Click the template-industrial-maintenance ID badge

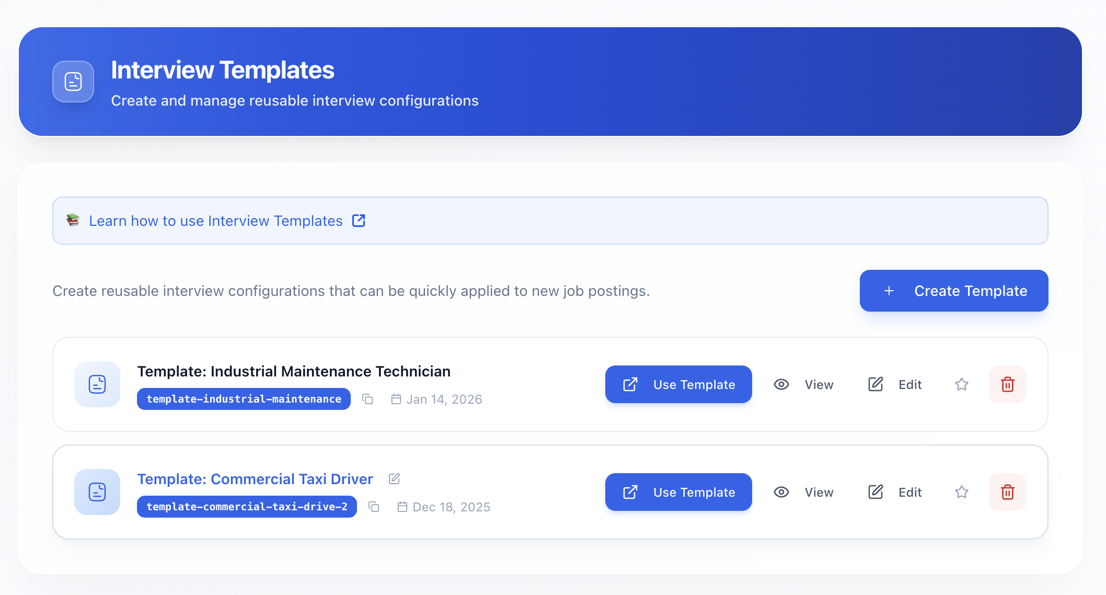pyautogui.click(x=244, y=399)
